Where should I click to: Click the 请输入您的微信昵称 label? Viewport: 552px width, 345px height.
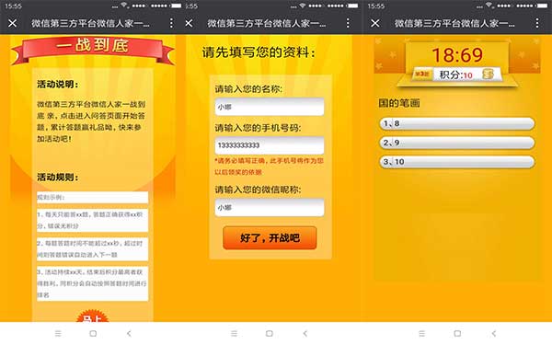[x=258, y=190]
